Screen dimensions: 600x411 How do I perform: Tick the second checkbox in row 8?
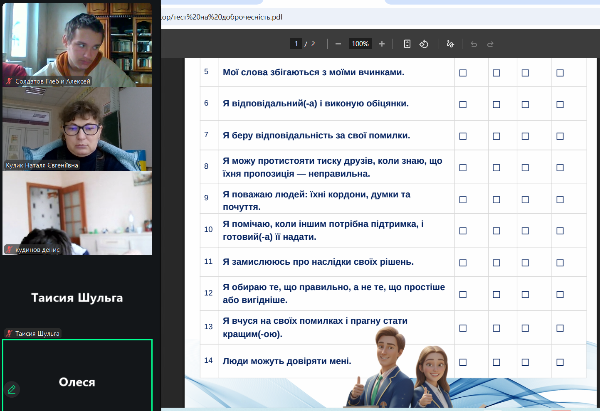(496, 168)
